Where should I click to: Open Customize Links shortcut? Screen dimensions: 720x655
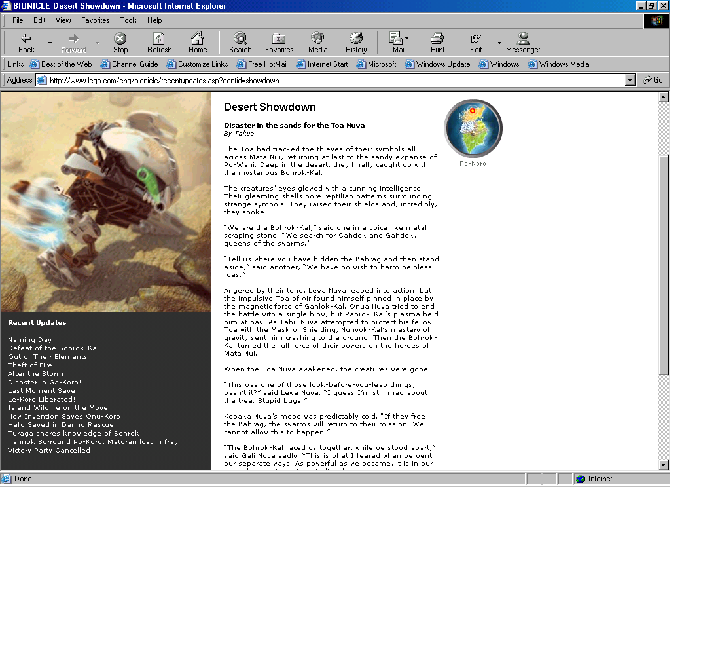click(x=198, y=64)
